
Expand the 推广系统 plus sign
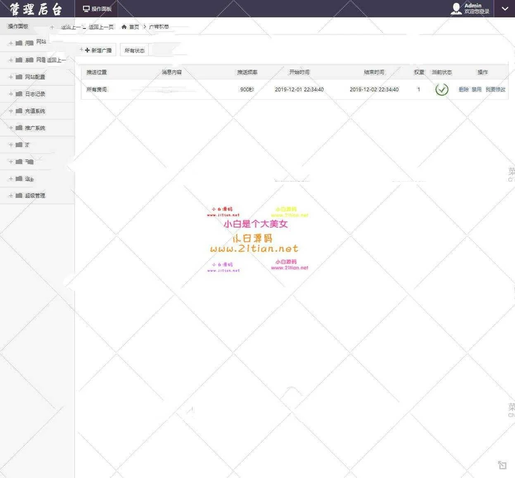[x=11, y=128]
